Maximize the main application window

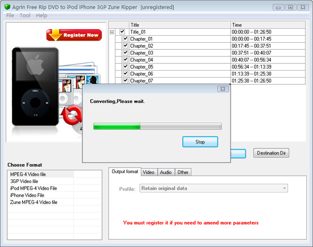click(x=291, y=8)
